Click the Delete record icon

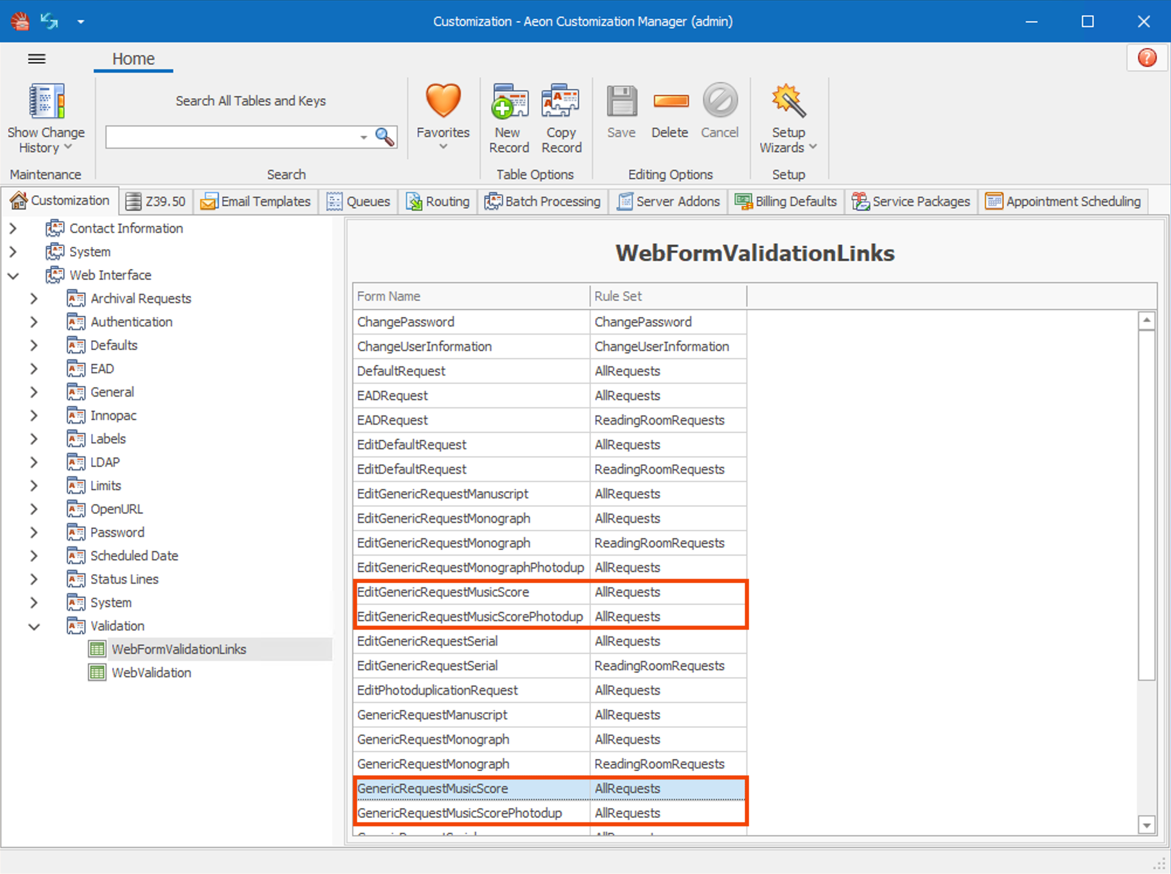[670, 102]
